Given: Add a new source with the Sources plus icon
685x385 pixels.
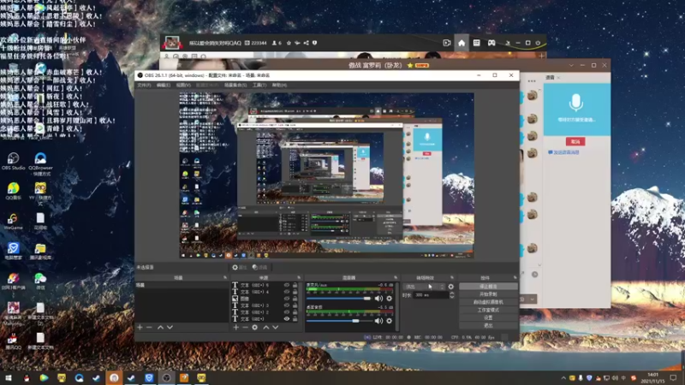Looking at the screenshot, I should (x=236, y=327).
